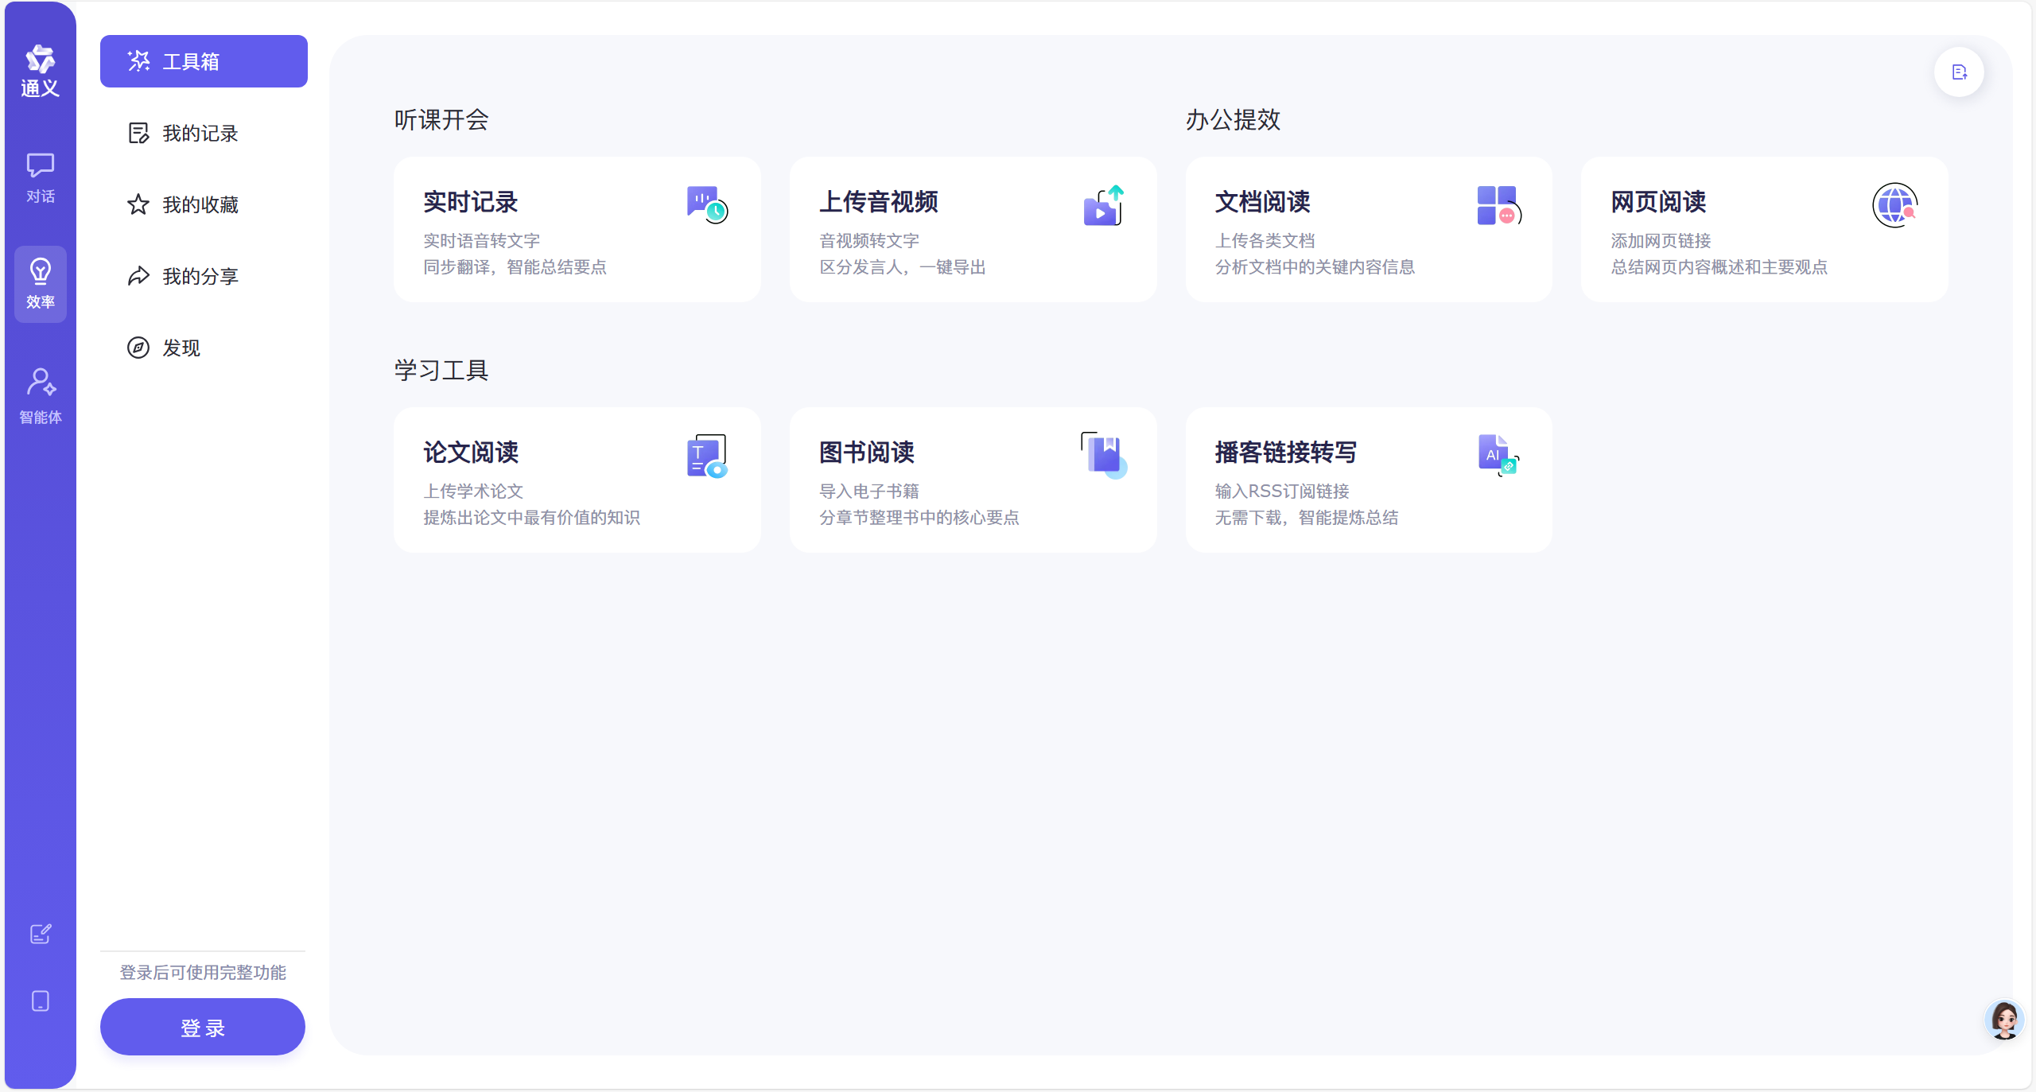Open the 智能体 agents section
The width and height of the screenshot is (2036, 1092).
click(x=40, y=396)
